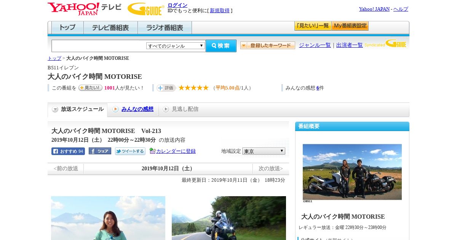Click the 番組概要 panel header
457x240 pixels.
pyautogui.click(x=352, y=126)
